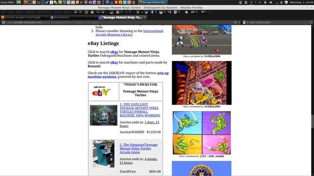The height and width of the screenshot is (176, 314).
Task: Click eBay link for Teenage Mutant Ninja Turtles
Action: [114, 52]
